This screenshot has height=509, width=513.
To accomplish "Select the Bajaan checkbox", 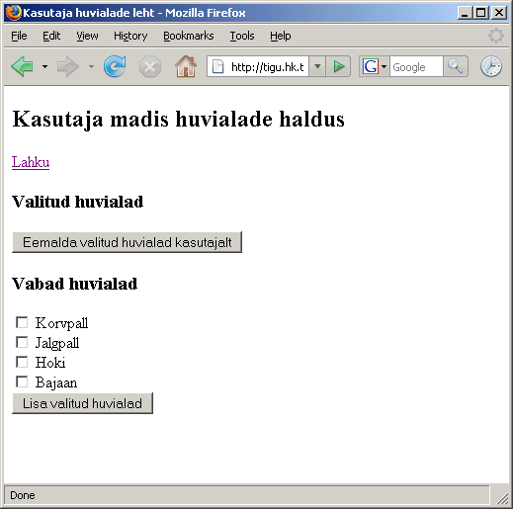I will (22, 382).
